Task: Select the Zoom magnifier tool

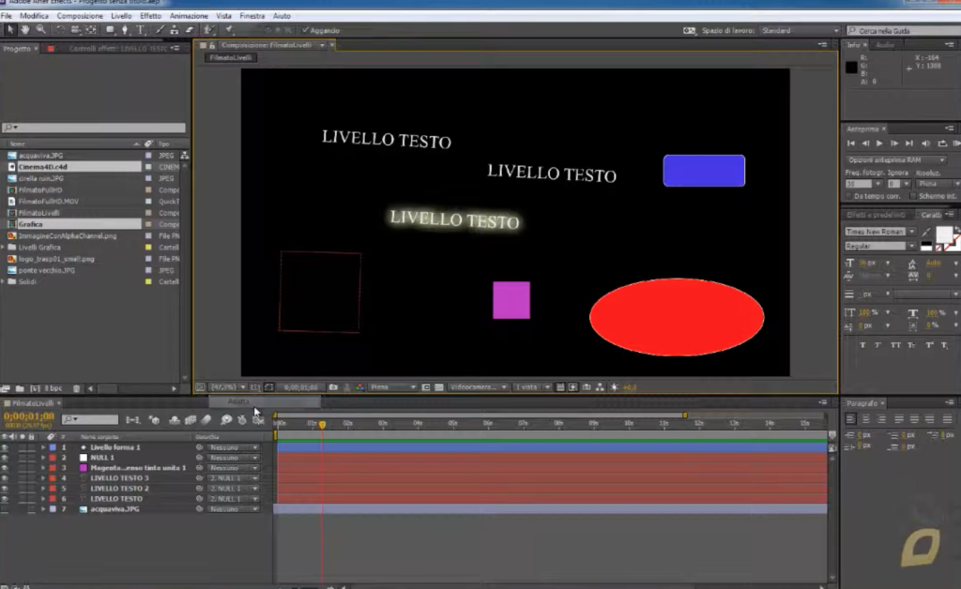Action: [x=40, y=29]
